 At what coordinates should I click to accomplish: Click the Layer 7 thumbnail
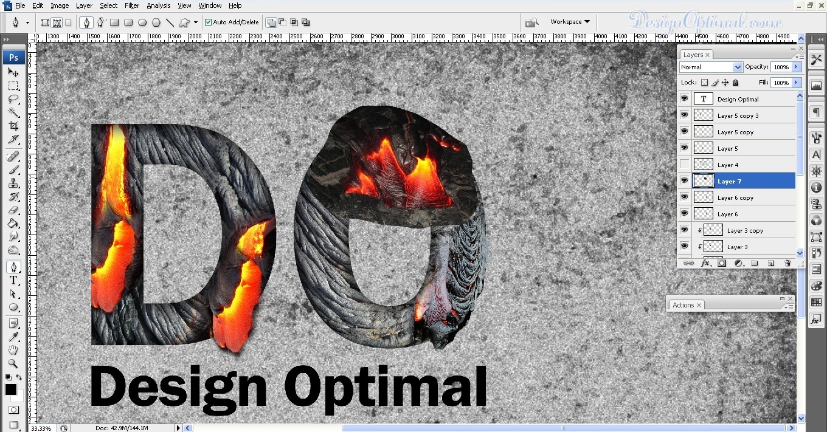(x=704, y=181)
